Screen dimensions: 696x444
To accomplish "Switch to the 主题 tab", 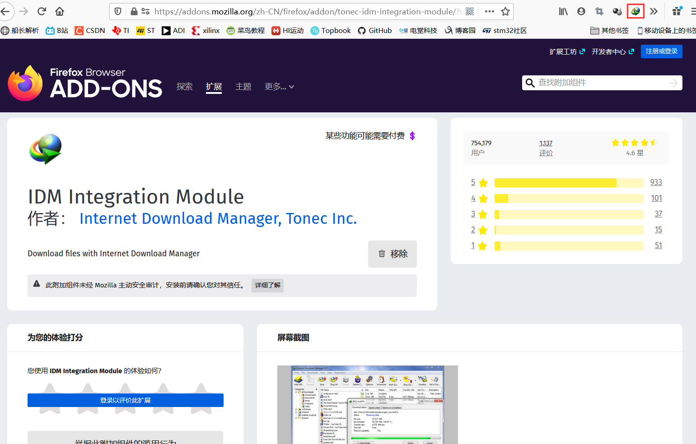I will point(243,86).
